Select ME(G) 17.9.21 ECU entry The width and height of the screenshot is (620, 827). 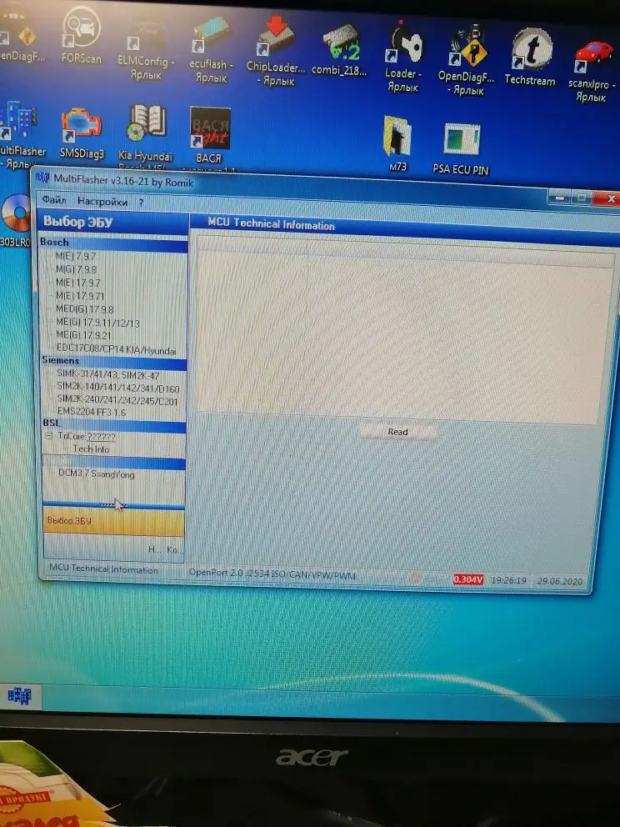point(84,335)
